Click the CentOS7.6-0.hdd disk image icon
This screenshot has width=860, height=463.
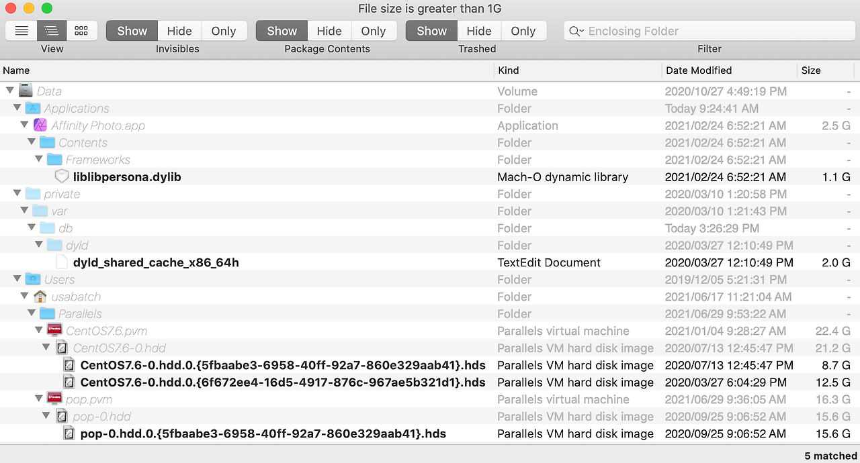point(62,348)
